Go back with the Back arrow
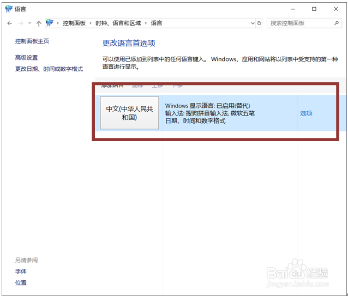This screenshot has width=348, height=296. [x=9, y=23]
